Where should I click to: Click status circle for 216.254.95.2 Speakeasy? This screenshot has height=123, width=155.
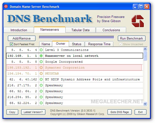41,97
